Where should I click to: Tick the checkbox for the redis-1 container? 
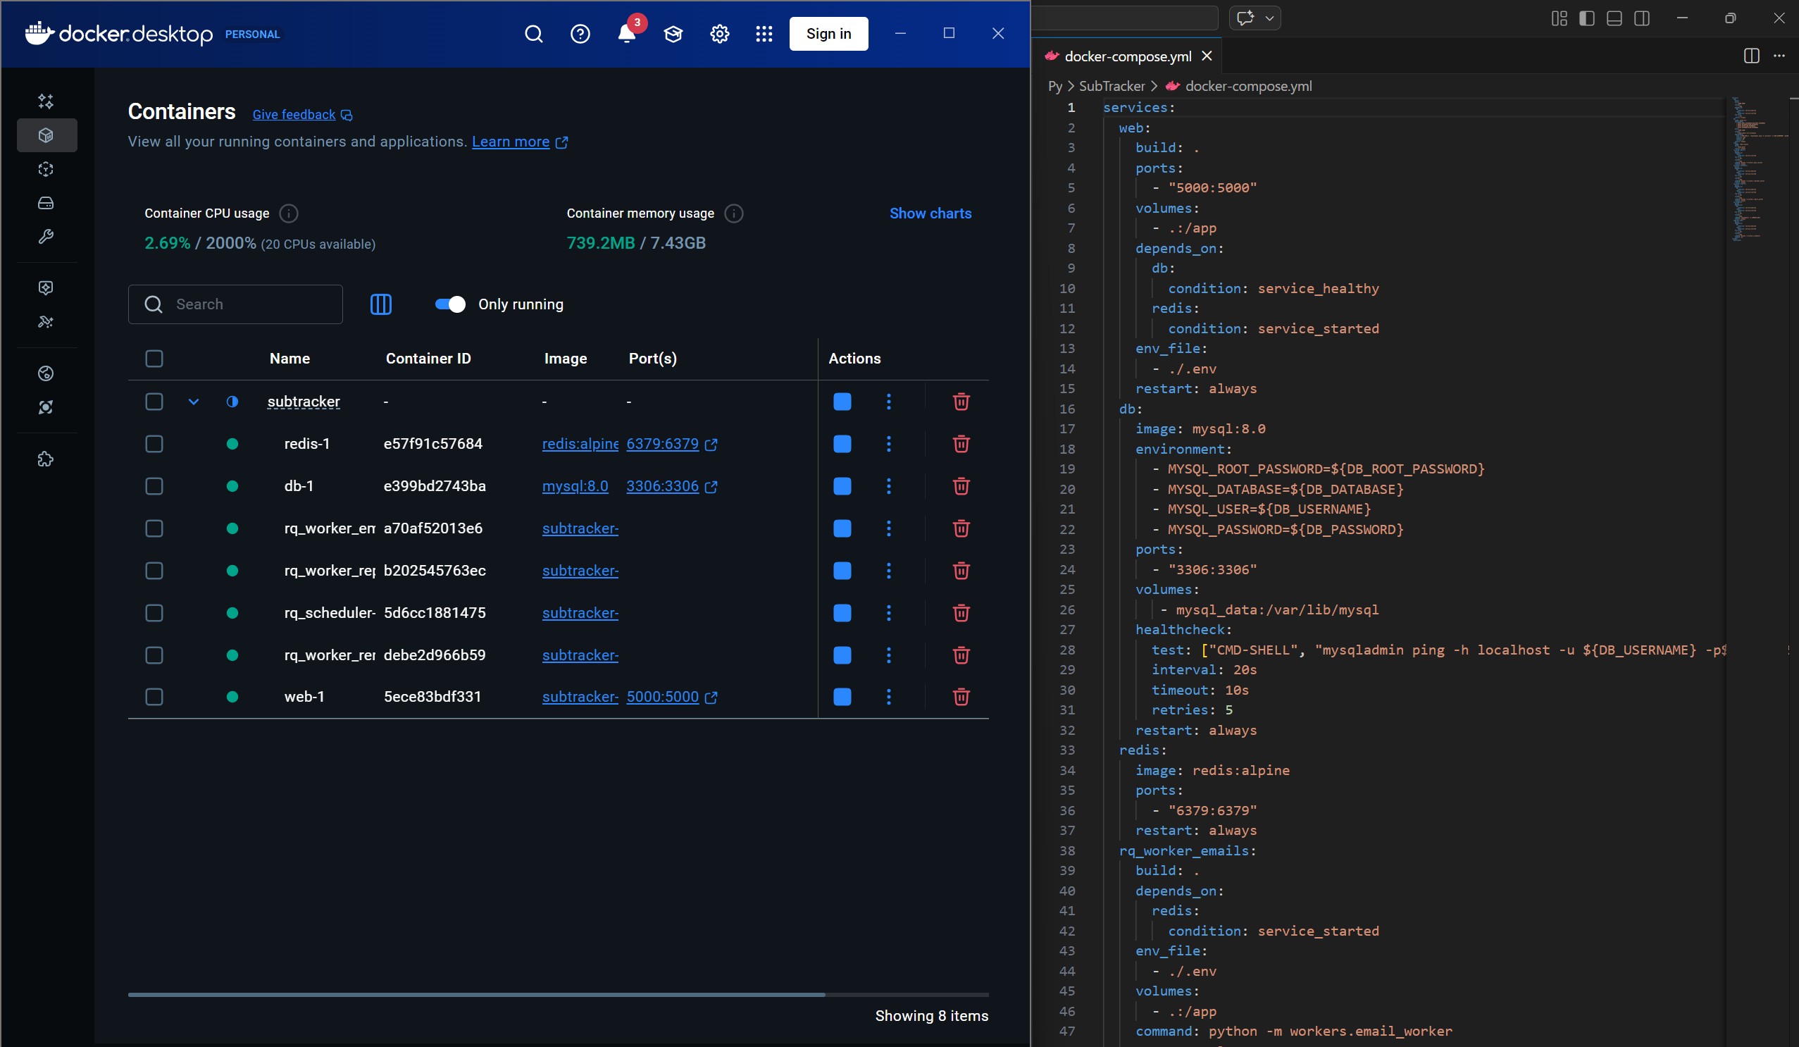pyautogui.click(x=154, y=443)
